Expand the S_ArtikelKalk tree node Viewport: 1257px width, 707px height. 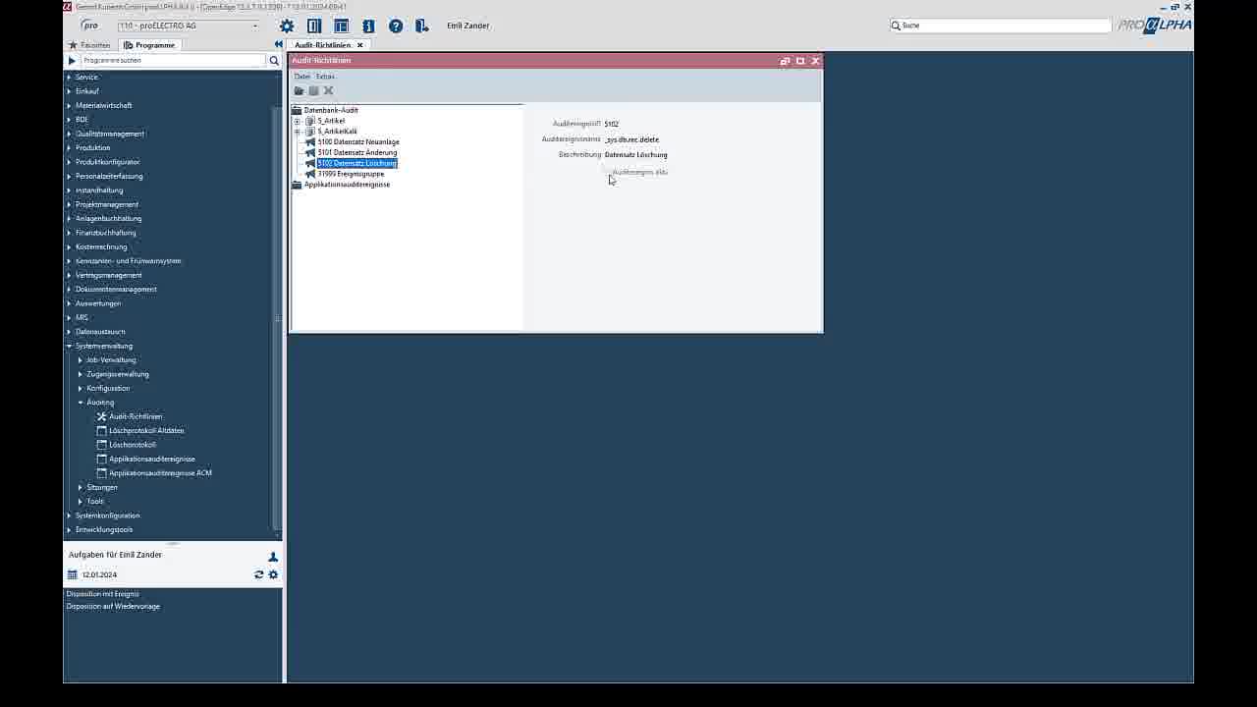pyautogui.click(x=298, y=132)
